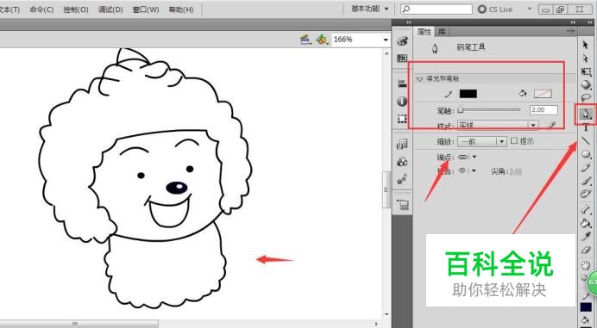This screenshot has height=328, width=597.
Task: Click the stroke width 2.00 input field
Action: click(544, 110)
